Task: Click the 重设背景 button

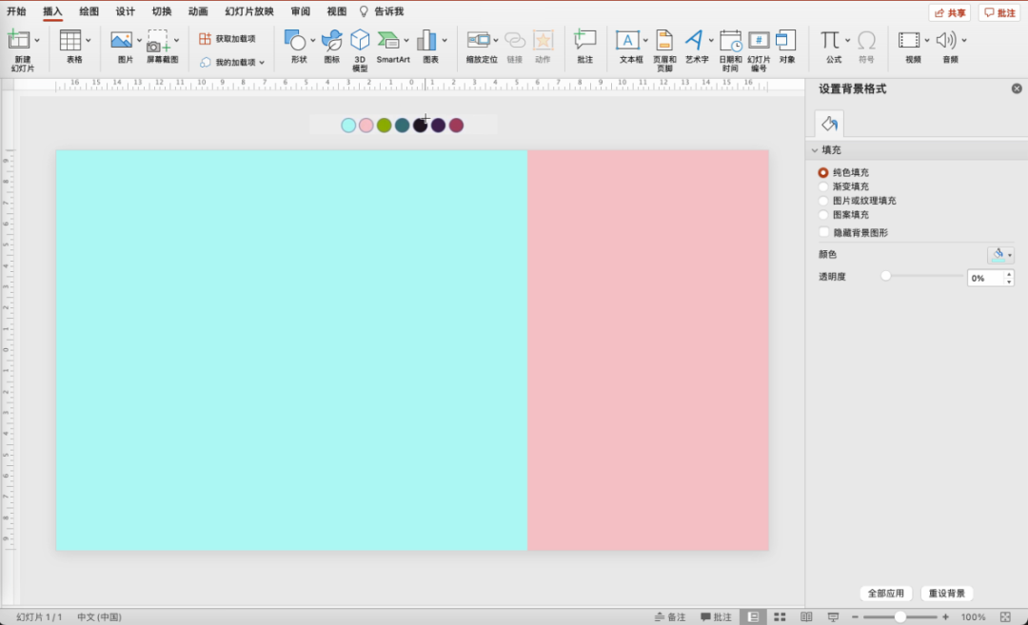Action: (947, 594)
